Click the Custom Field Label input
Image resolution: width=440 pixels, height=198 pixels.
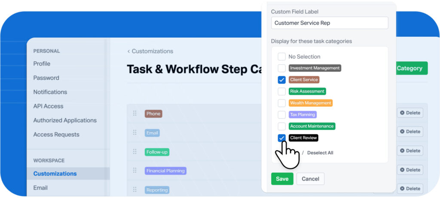330,23
